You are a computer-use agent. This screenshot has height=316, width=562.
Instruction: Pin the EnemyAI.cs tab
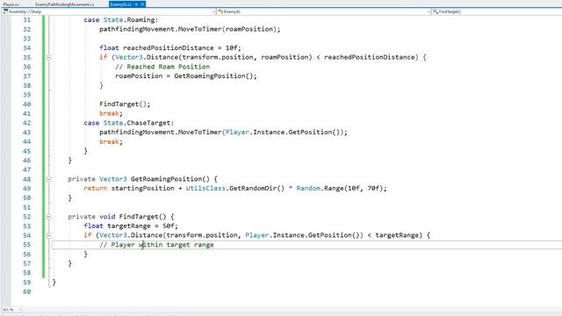pos(137,4)
